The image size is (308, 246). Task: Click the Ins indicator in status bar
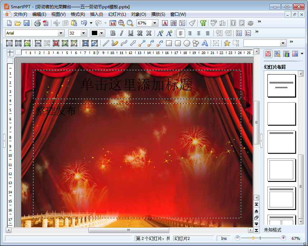(x=224, y=238)
